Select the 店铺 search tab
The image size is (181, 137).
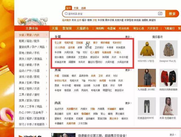pos(83,8)
